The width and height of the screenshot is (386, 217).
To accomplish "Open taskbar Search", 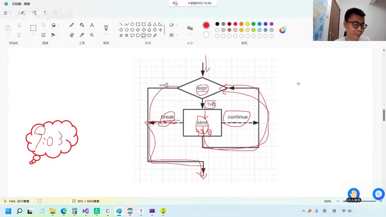I will point(19,211).
